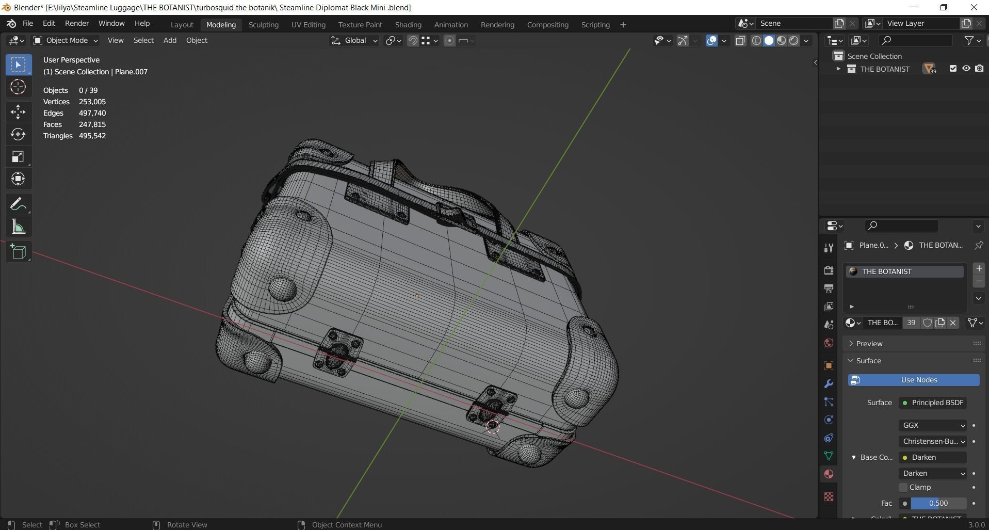Screen dimensions: 989x530
Task: Open the Object Constraints tab
Action: pos(829,438)
